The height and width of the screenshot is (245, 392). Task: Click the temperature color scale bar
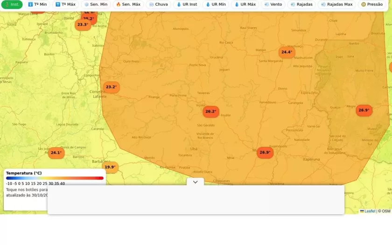[x=55, y=178]
